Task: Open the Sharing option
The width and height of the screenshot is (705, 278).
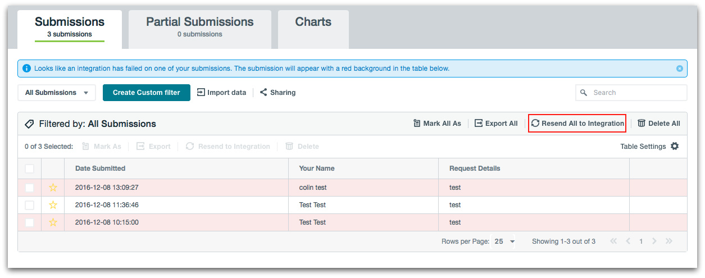Action: pyautogui.click(x=278, y=93)
